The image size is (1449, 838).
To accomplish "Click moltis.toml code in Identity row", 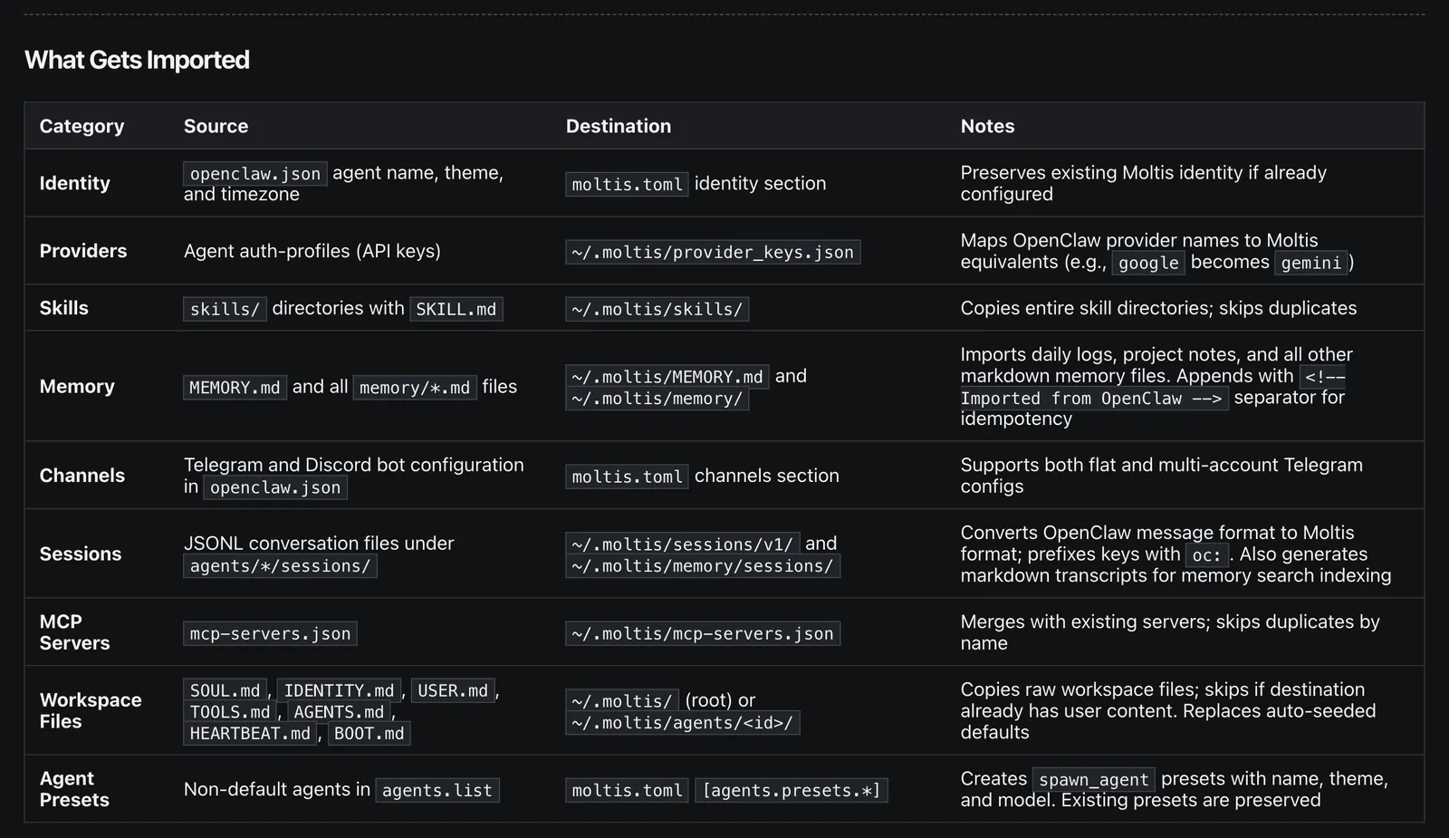I will (627, 184).
